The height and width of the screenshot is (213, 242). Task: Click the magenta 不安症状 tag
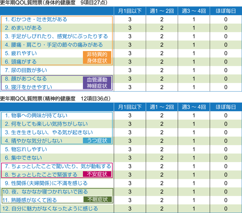[x=97, y=174]
